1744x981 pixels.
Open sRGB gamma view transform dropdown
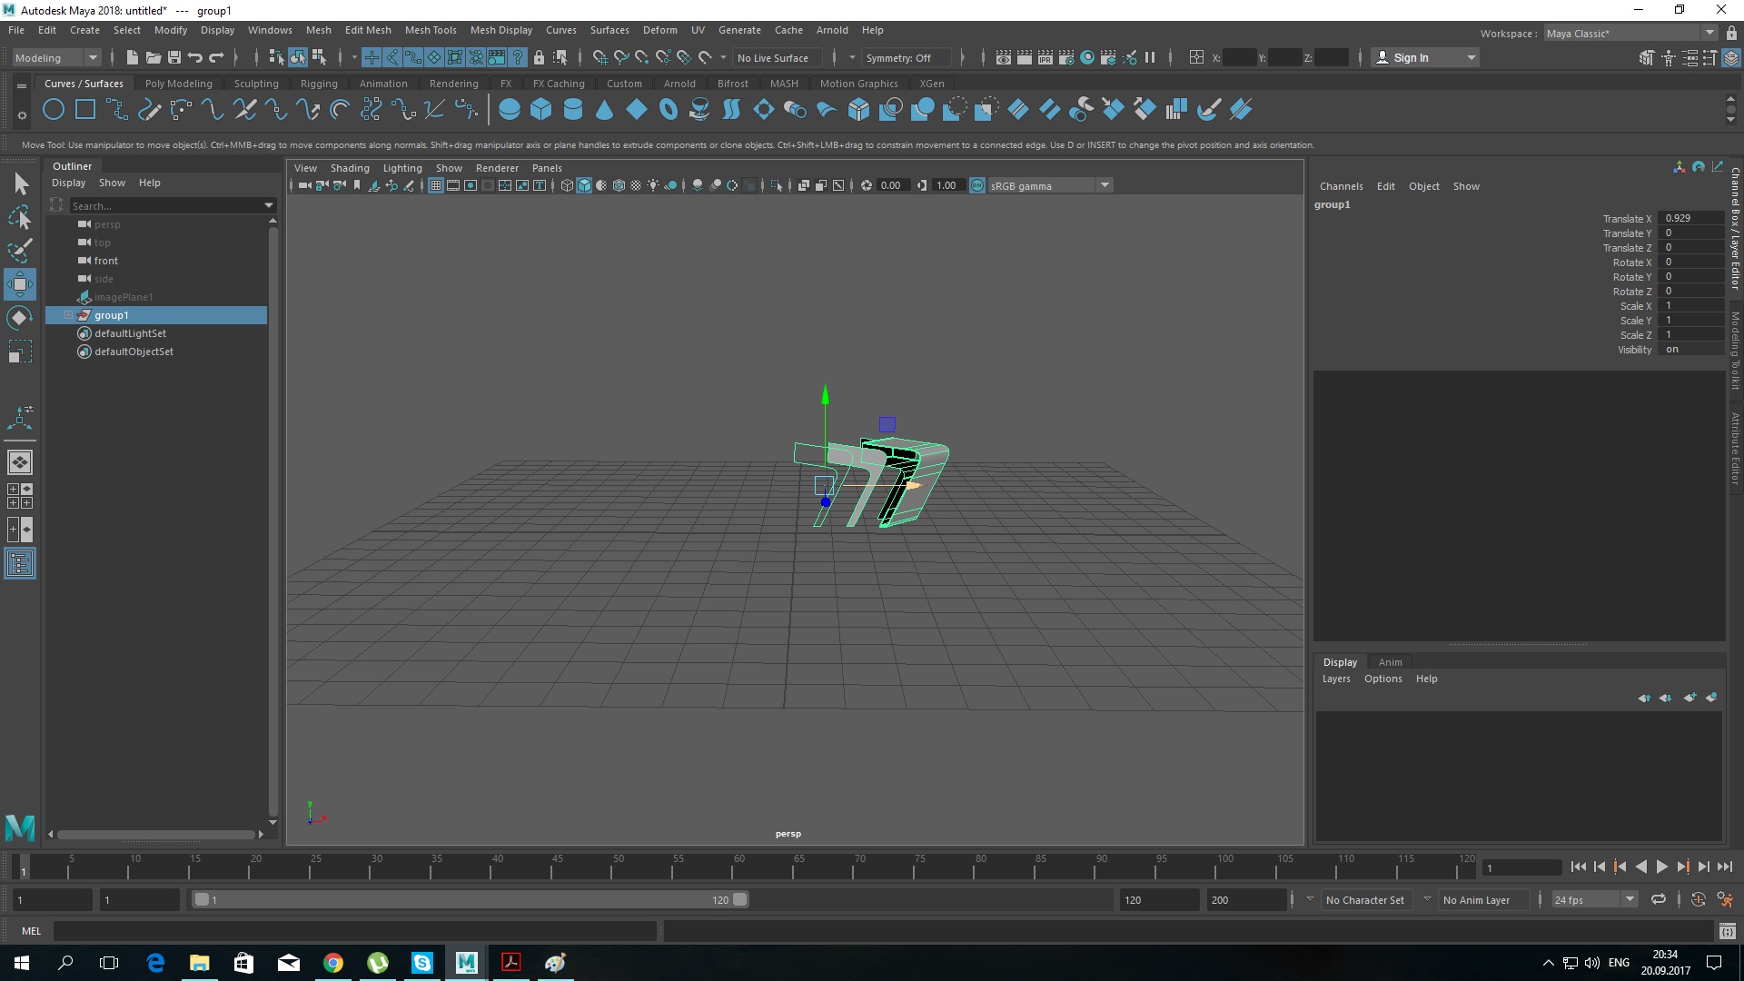(1105, 185)
